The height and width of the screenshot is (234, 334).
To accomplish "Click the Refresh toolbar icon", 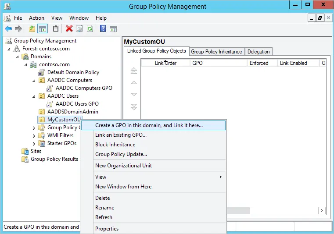I will tap(90, 29).
